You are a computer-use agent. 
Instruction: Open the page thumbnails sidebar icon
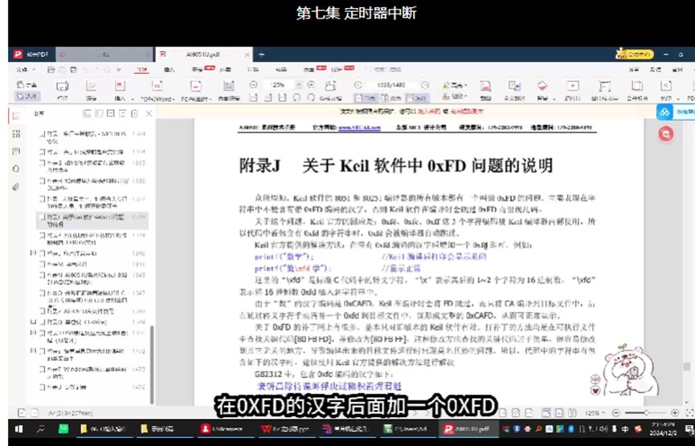point(16,134)
